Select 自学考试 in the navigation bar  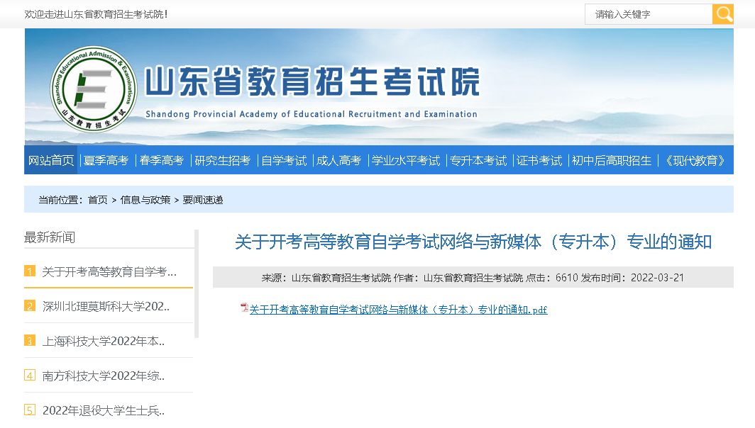pyautogui.click(x=284, y=161)
